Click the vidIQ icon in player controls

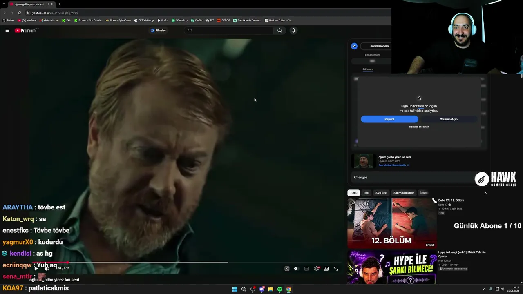pos(287,269)
